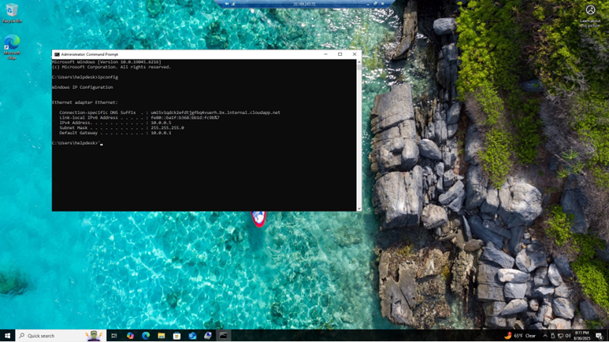Open Task View from the taskbar
The height and width of the screenshot is (342, 609).
114,336
